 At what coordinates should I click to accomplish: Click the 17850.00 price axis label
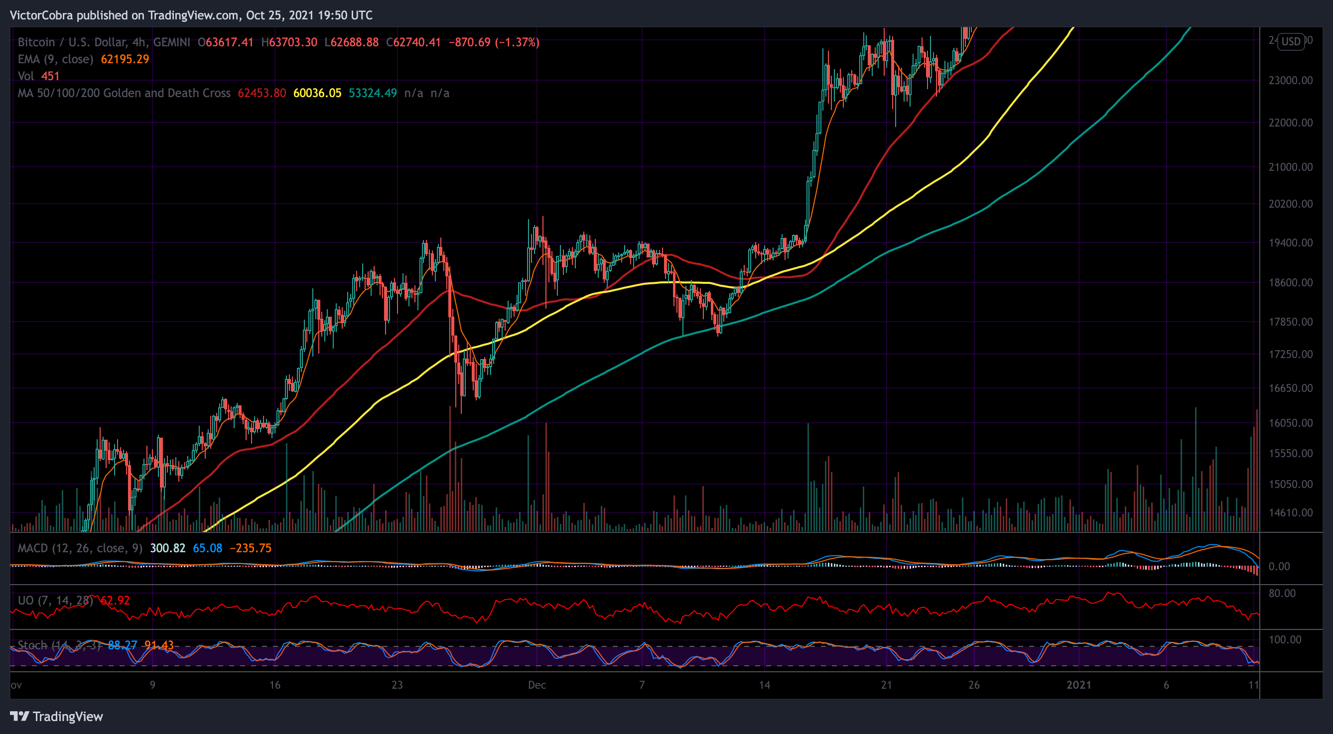(1290, 322)
